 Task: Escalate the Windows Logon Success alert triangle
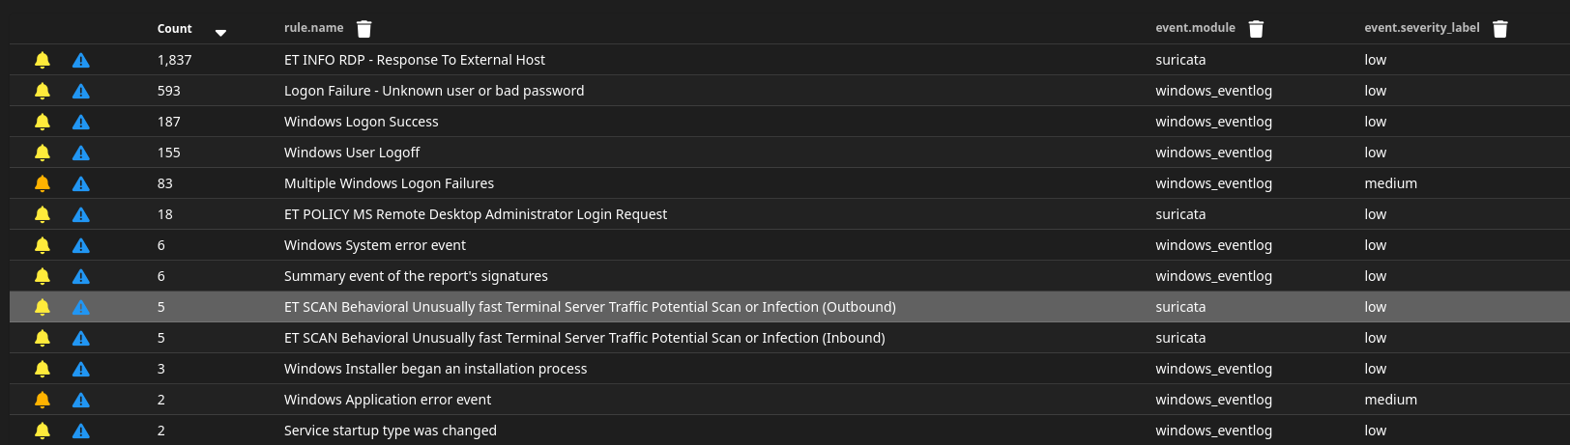[x=81, y=122]
